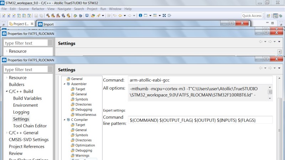
Task: Click the C++ project toolbar icon
Action: click(24, 16)
